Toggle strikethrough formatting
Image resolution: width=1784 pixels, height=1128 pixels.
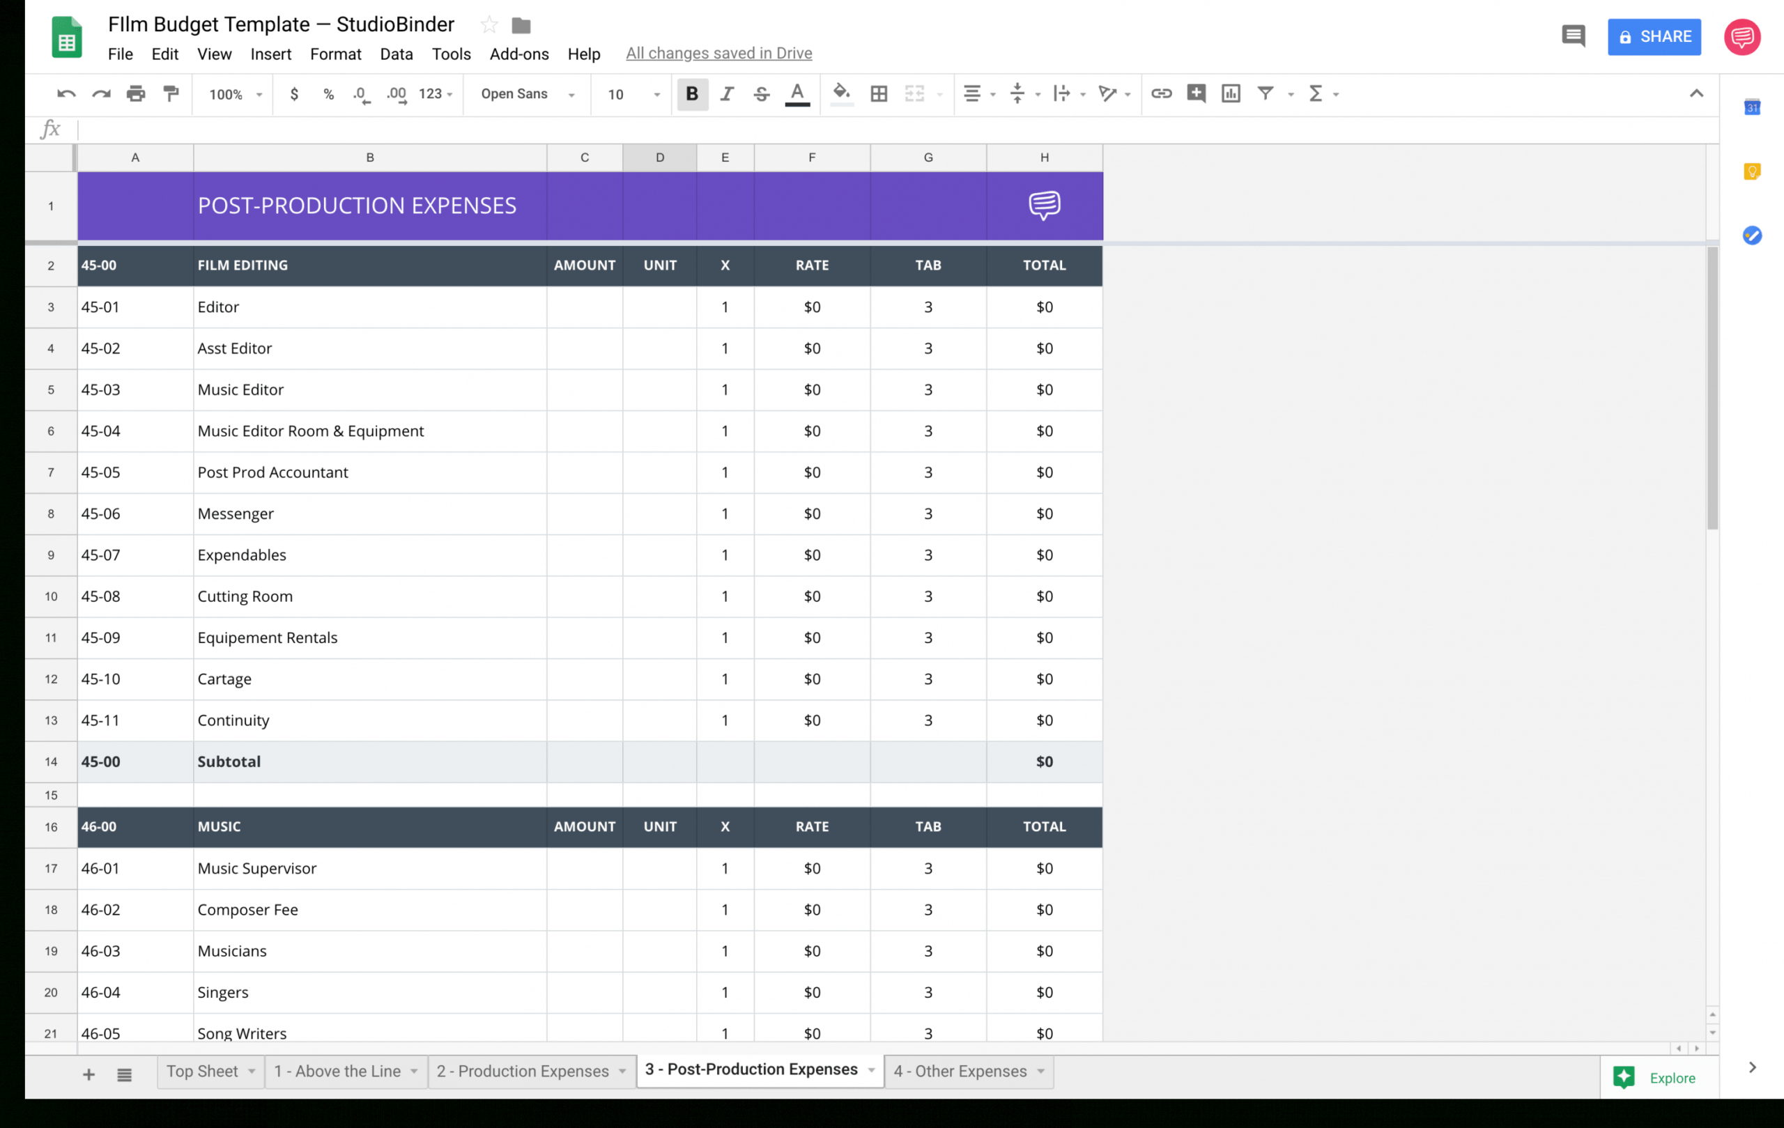click(761, 94)
